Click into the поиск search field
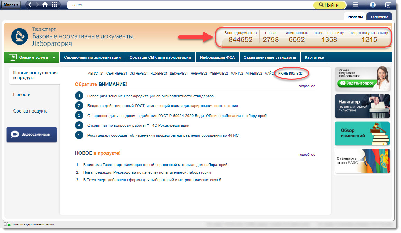Viewport: 401px width, 233px height. 190,5
